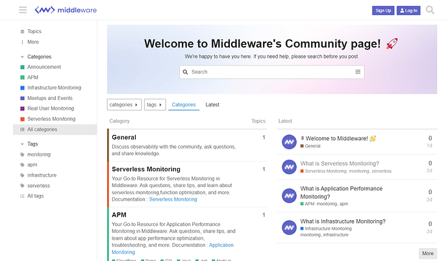The image size is (448, 261).
Task: Open Real User Monitoring category
Action: [50, 108]
